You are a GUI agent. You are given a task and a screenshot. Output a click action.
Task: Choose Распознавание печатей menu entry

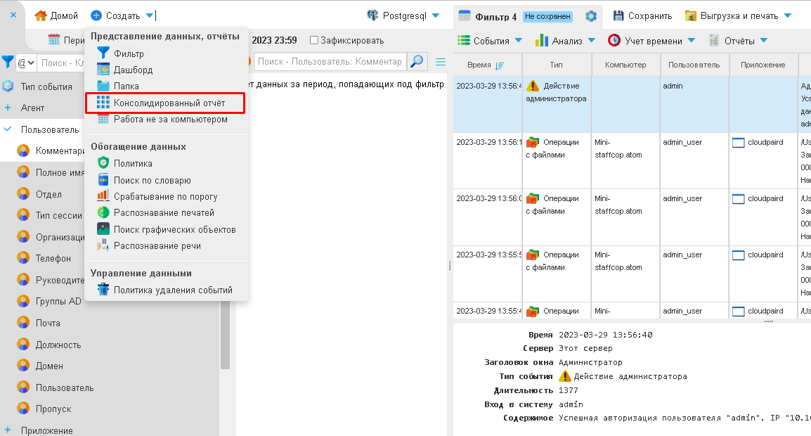tap(164, 212)
